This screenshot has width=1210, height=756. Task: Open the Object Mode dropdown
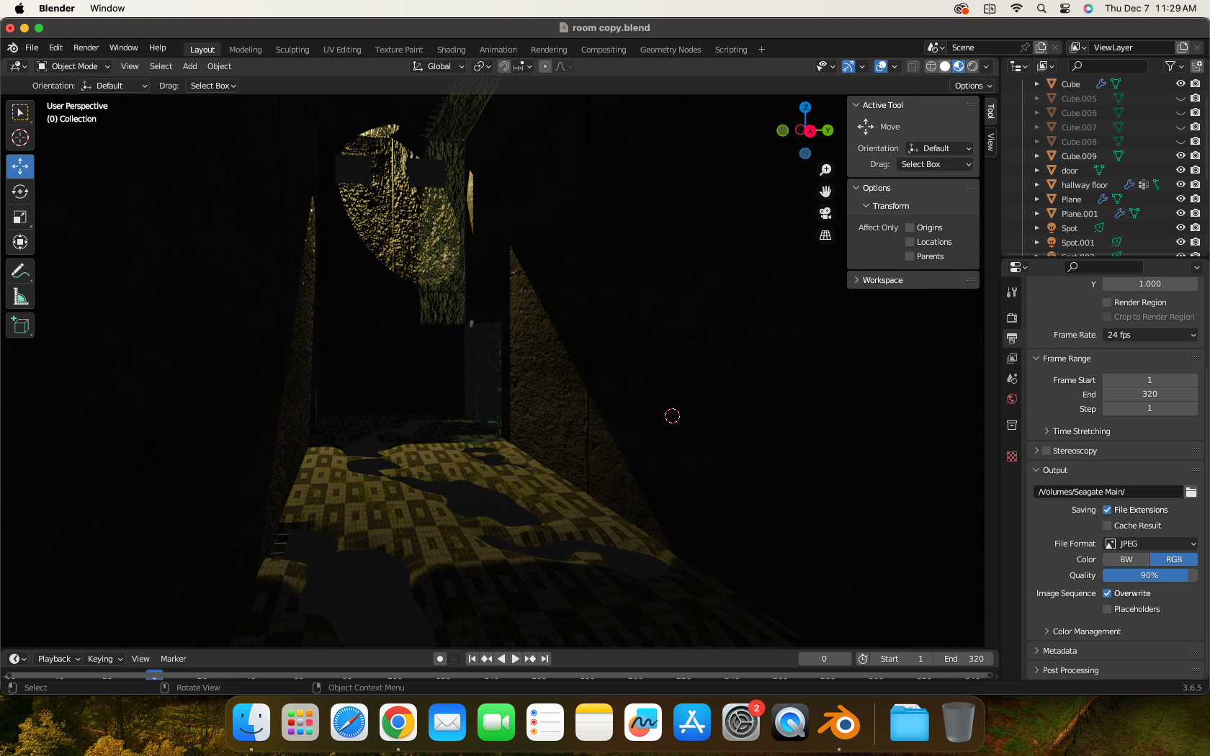click(x=73, y=66)
